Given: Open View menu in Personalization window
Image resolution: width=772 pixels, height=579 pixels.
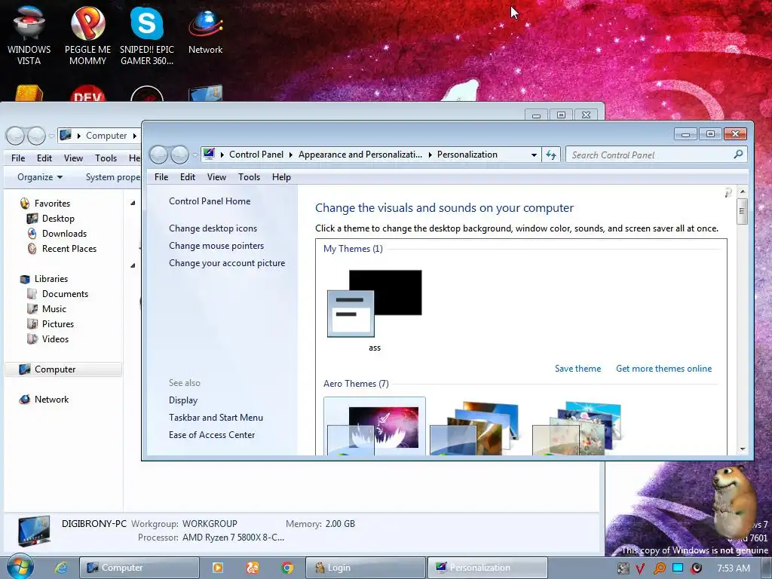Looking at the screenshot, I should pyautogui.click(x=216, y=177).
